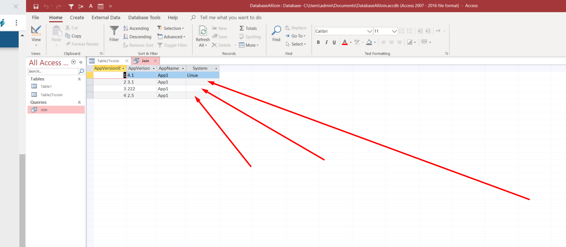Viewport: 566px width, 247px height.
Task: Open the AppVerion column filter arrow
Action: pos(154,69)
